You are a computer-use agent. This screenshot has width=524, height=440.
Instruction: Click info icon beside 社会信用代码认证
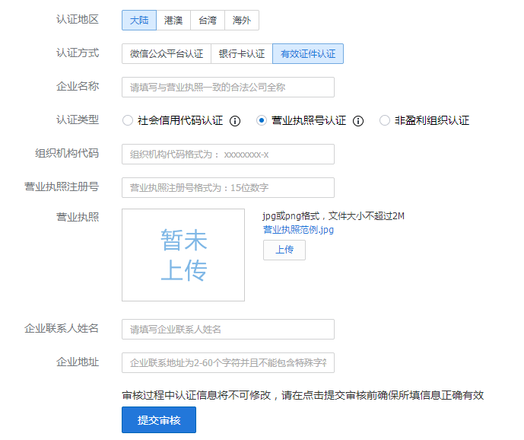(235, 121)
